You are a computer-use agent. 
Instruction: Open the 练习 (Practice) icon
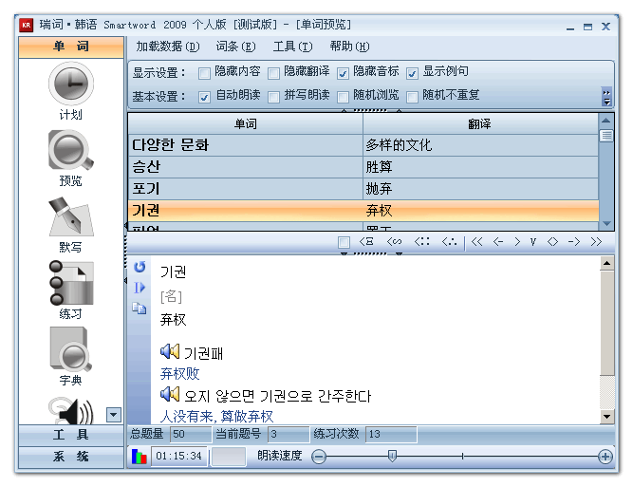click(71, 283)
